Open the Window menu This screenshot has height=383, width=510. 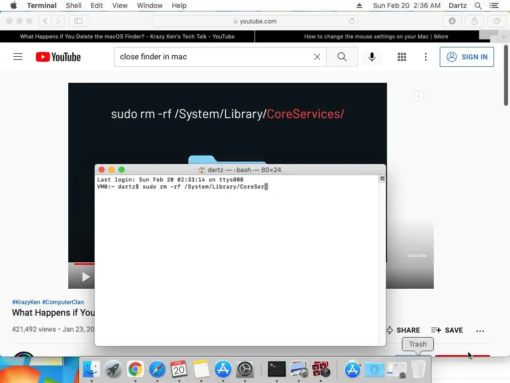[x=149, y=5]
